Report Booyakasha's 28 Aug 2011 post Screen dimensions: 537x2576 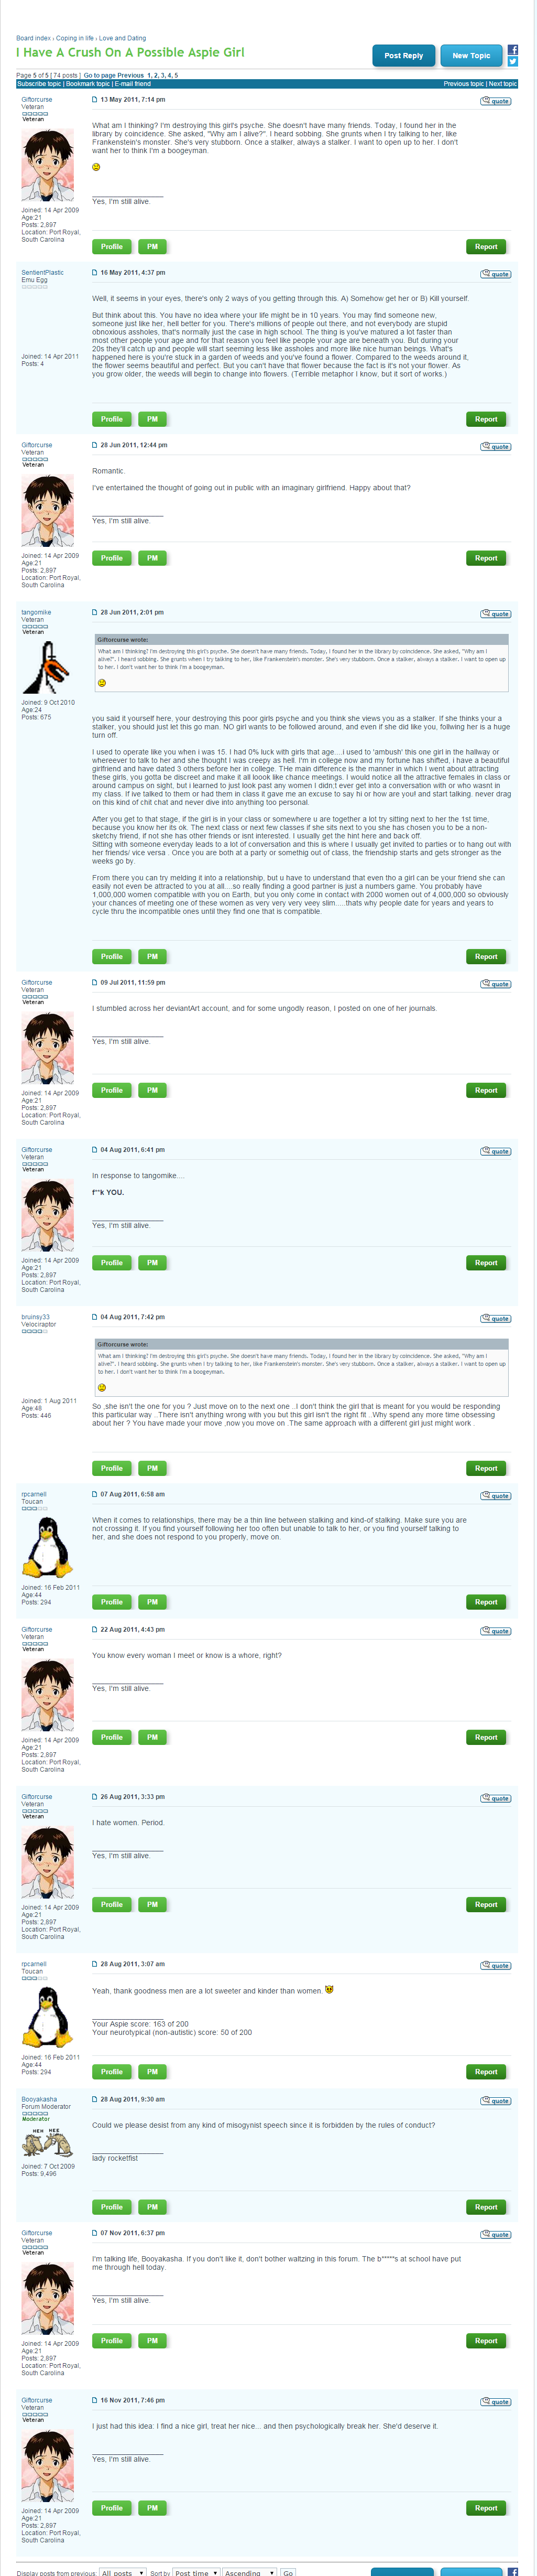tap(486, 2207)
